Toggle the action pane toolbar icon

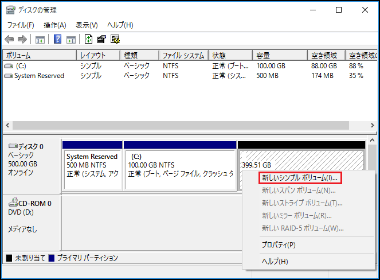click(71, 39)
